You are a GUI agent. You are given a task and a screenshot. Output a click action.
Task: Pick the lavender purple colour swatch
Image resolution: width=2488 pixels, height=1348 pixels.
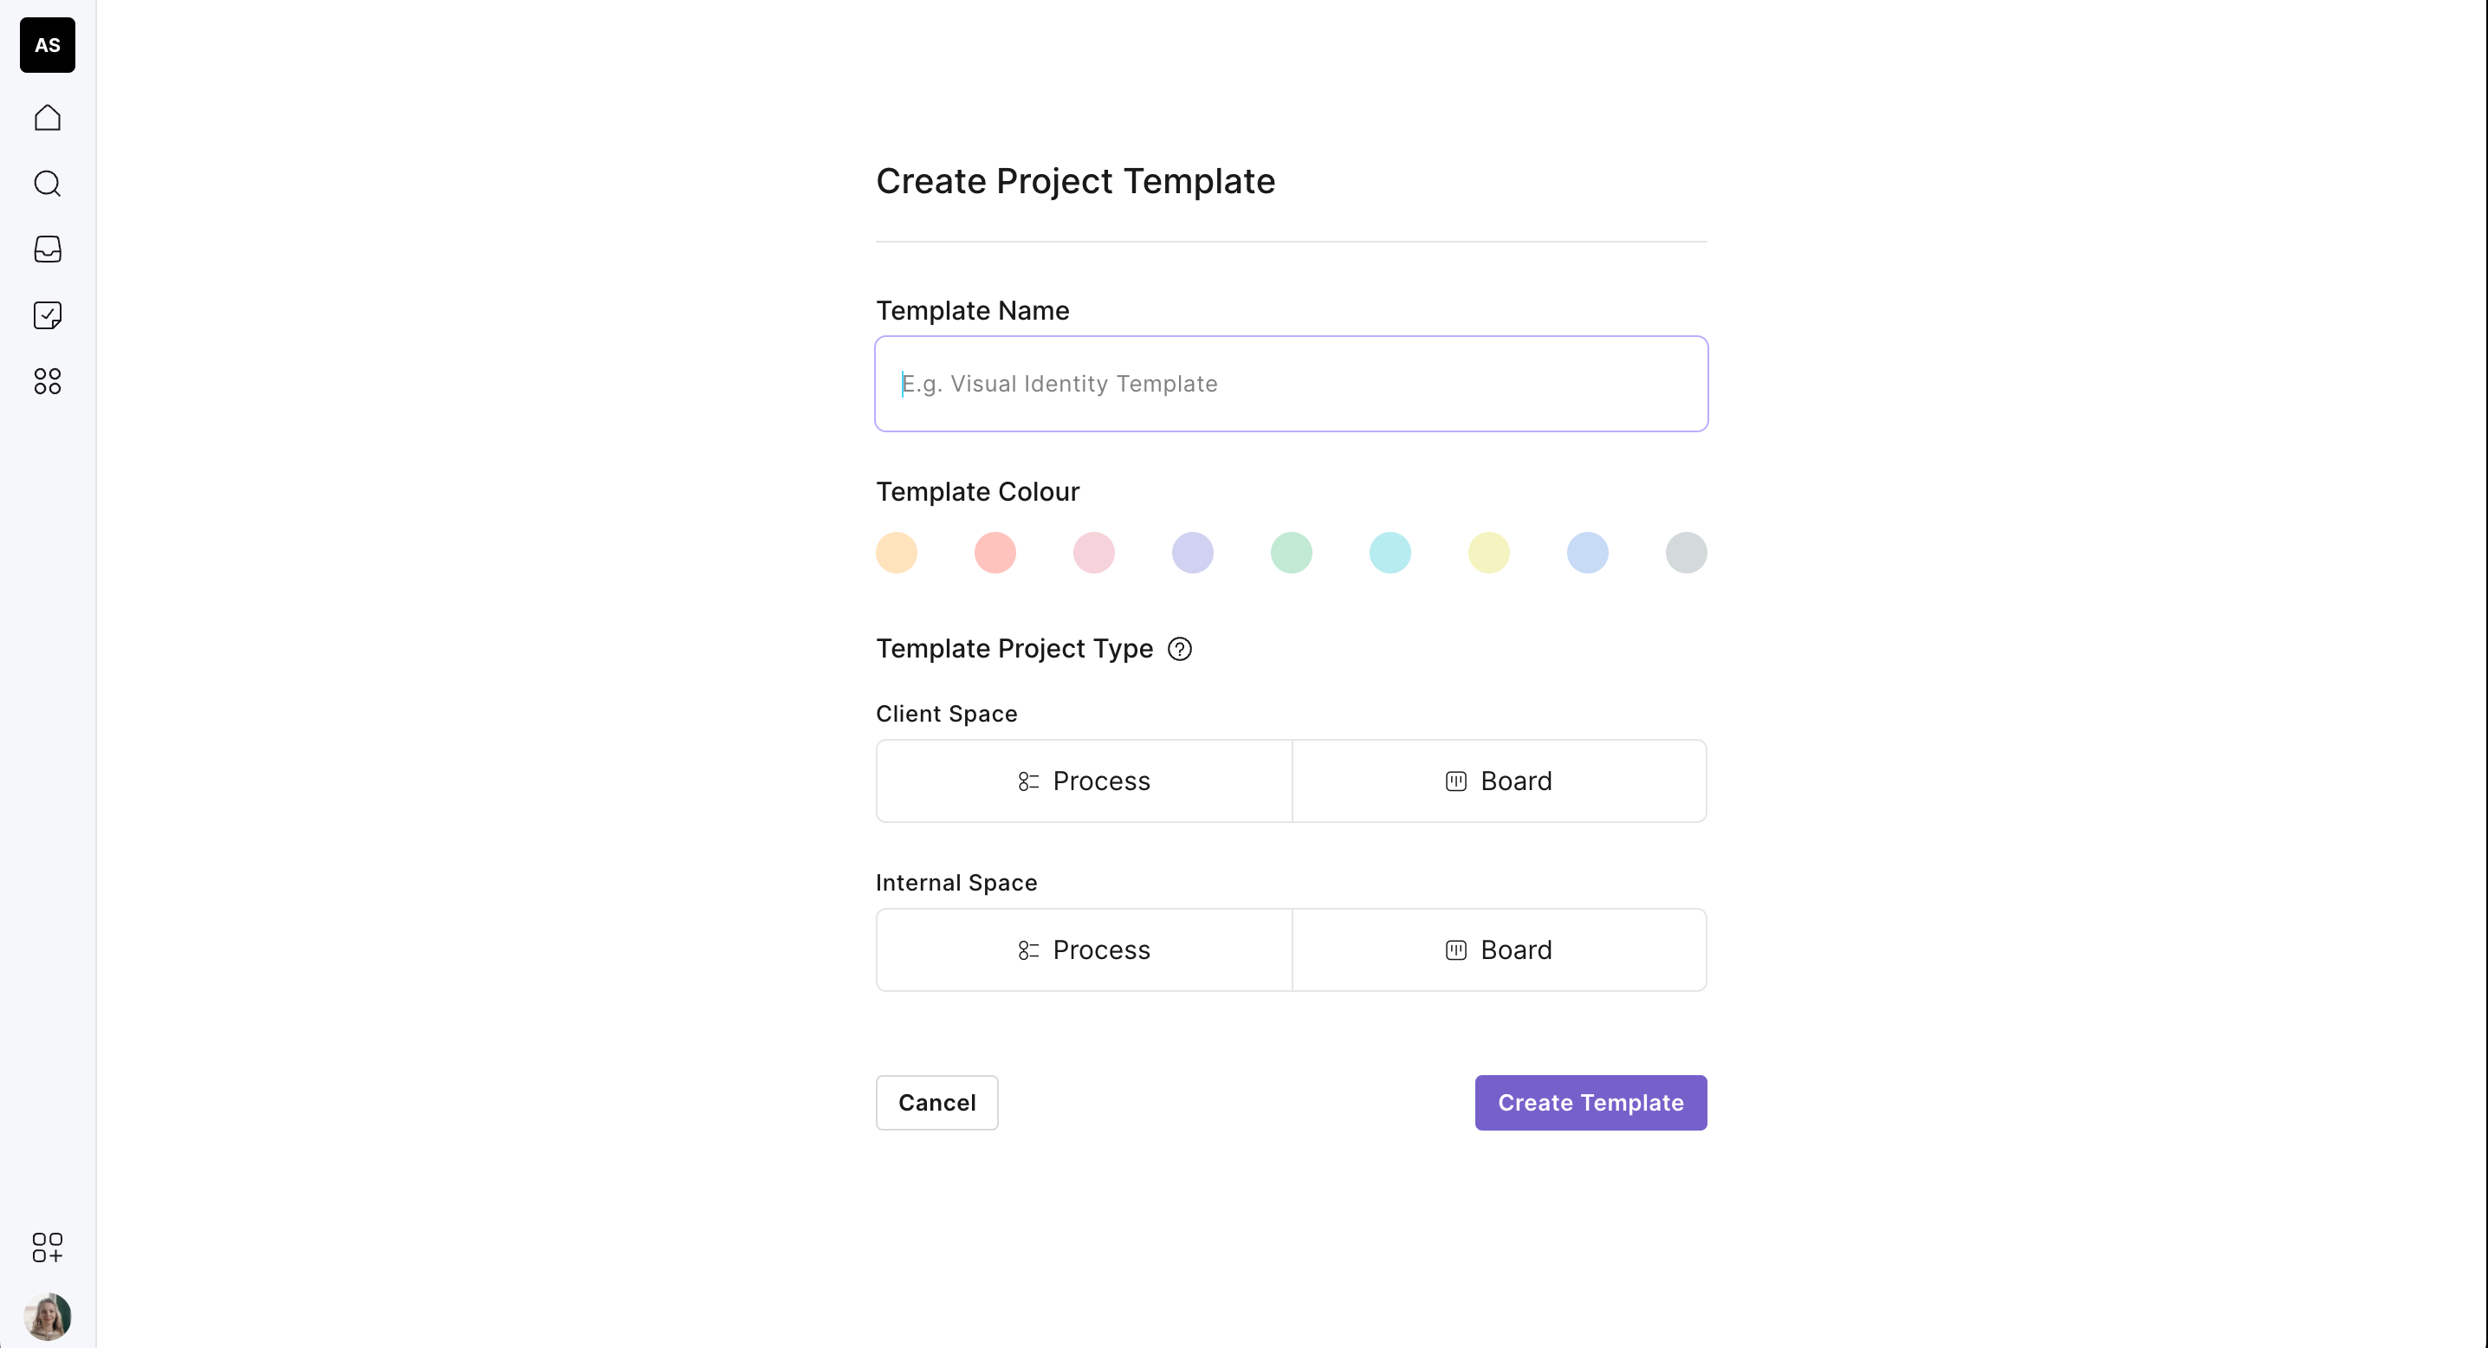(x=1193, y=554)
